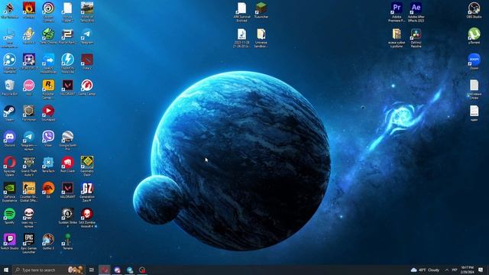Select the Grand Theft Auto V icon
The image size is (489, 275).
[x=29, y=167]
